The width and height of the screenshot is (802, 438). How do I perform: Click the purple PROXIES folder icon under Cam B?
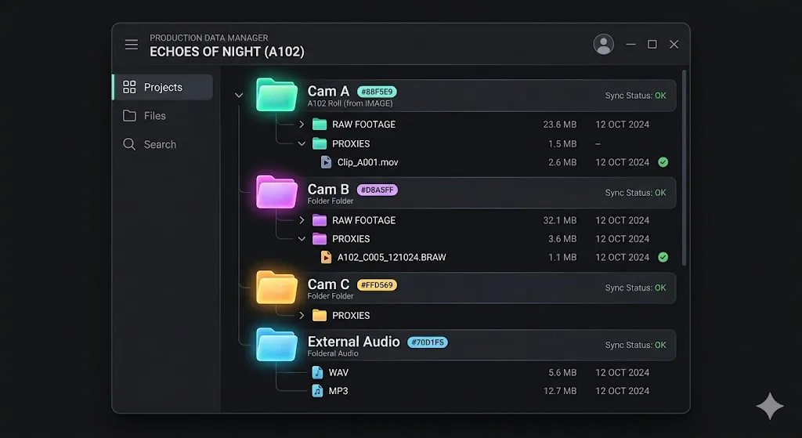coord(320,239)
